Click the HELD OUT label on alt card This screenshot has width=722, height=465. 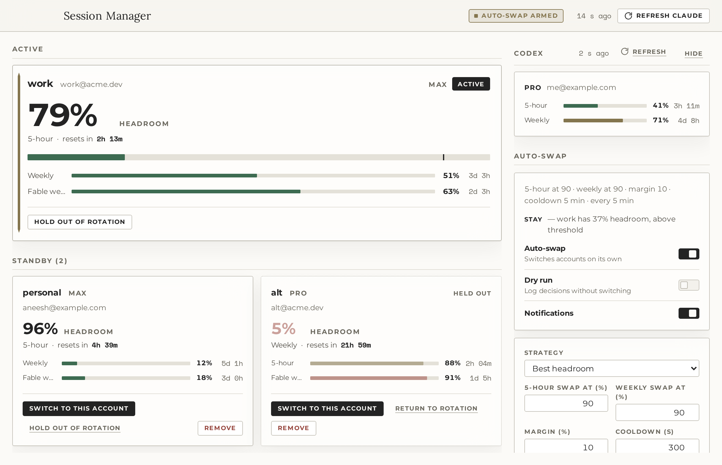(x=472, y=293)
